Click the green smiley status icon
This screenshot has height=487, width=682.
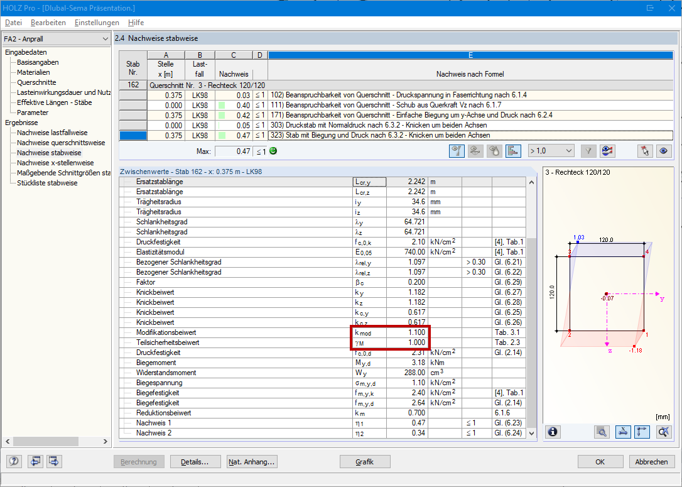(x=273, y=151)
